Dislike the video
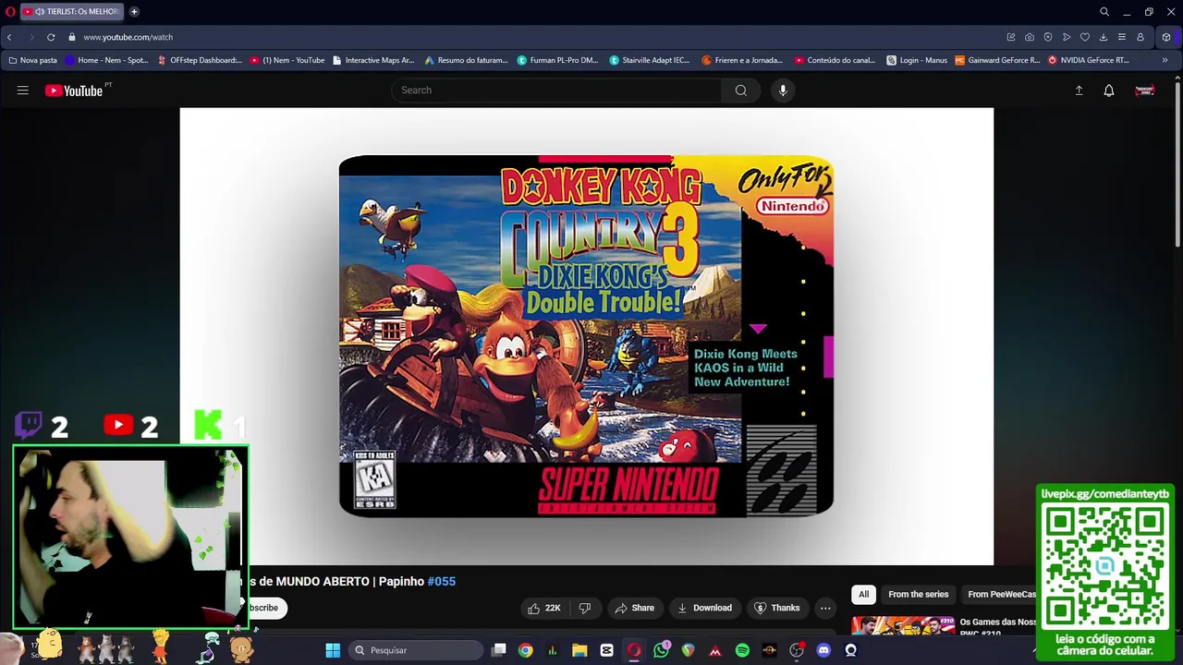This screenshot has width=1183, height=665. click(x=585, y=608)
